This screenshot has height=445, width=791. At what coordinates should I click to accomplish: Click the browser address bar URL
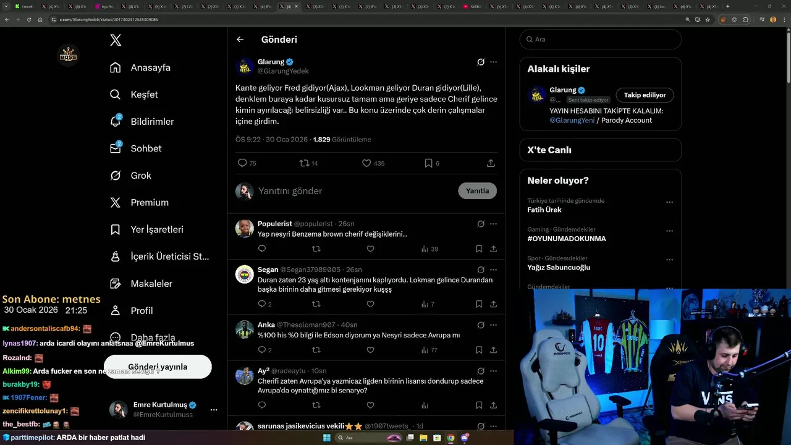[x=108, y=20]
